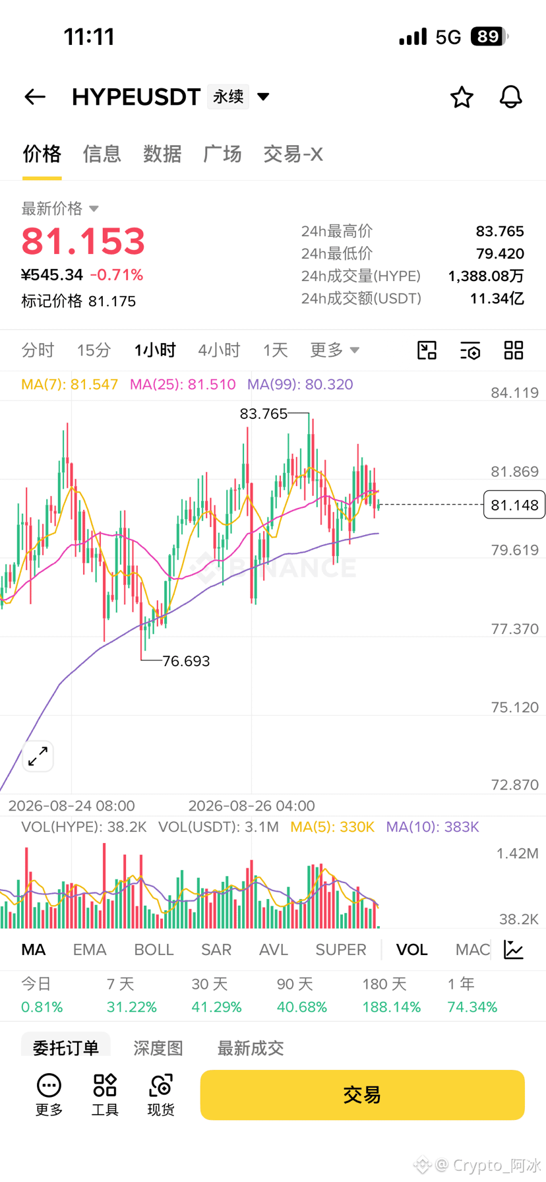Toggle the VOL sub-indicator
The image size is (546, 1182).
[411, 949]
